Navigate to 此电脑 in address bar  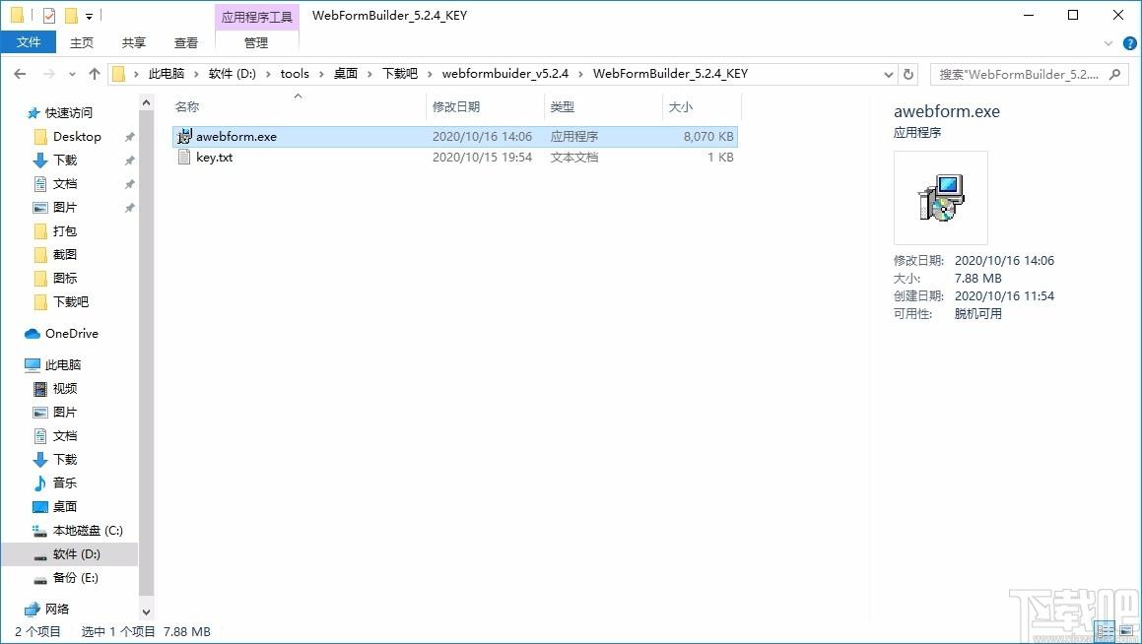click(x=167, y=74)
